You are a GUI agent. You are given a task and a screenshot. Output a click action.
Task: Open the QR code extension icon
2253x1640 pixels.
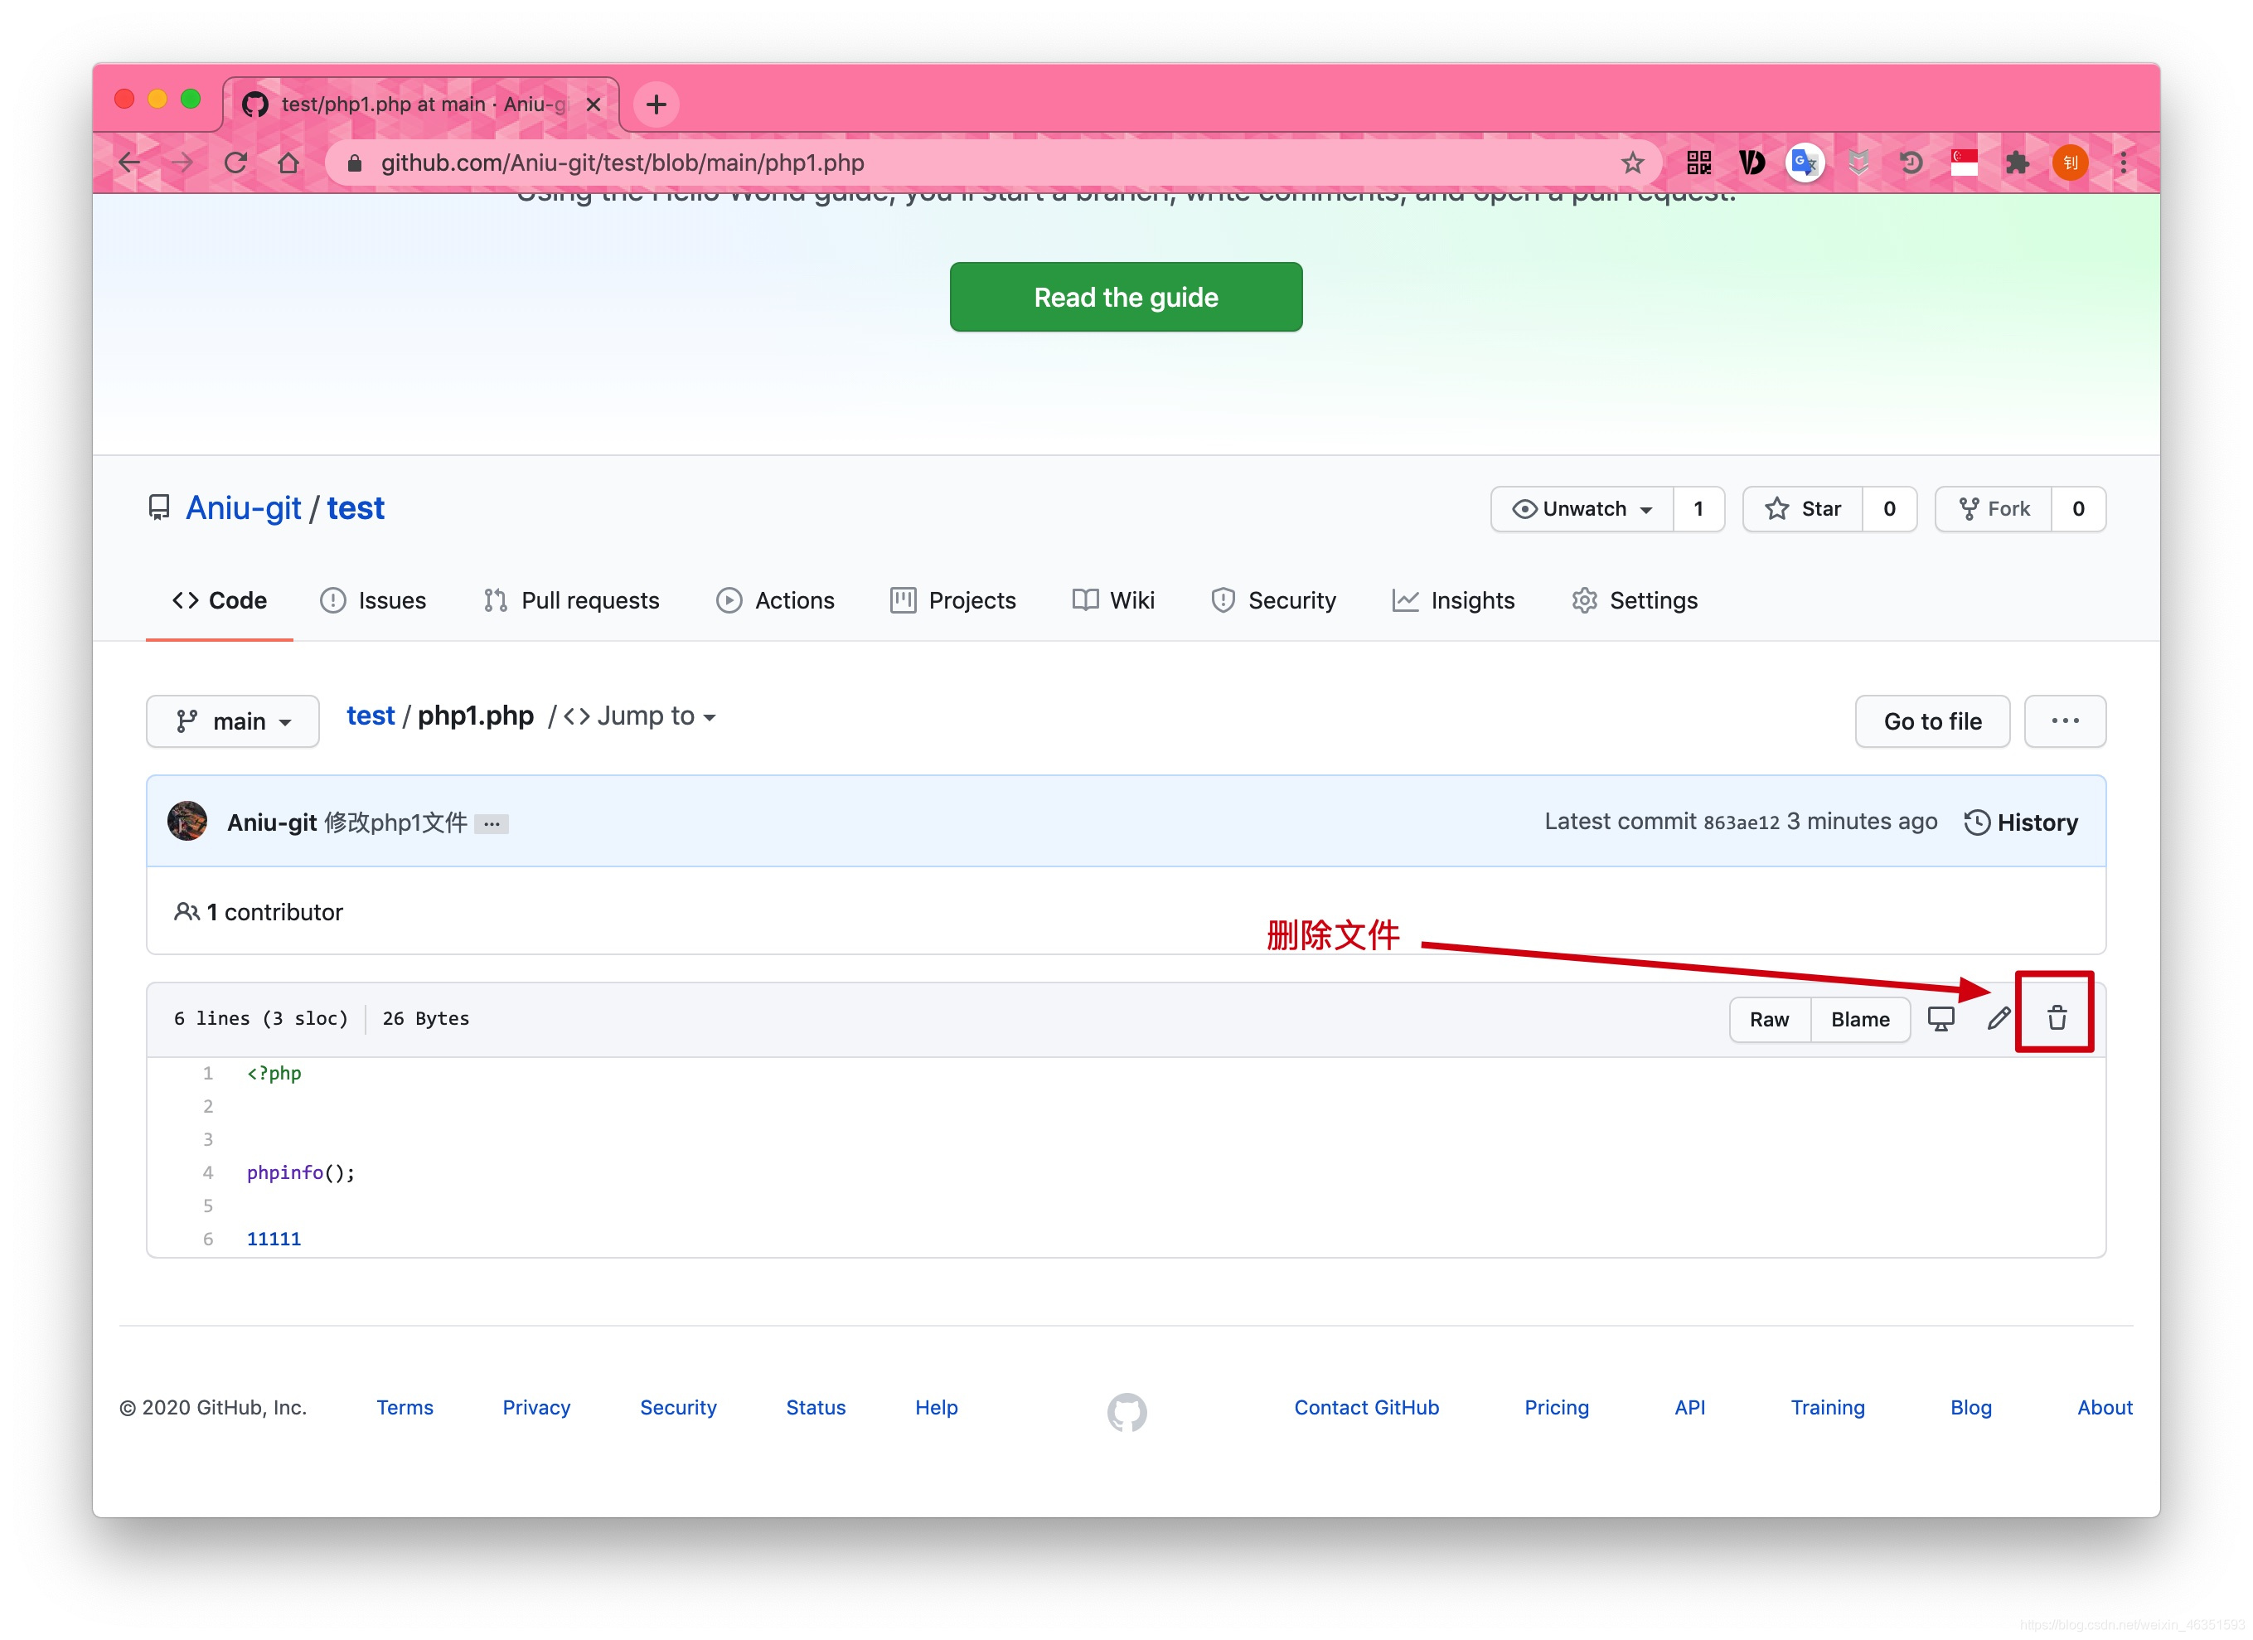pyautogui.click(x=1698, y=163)
